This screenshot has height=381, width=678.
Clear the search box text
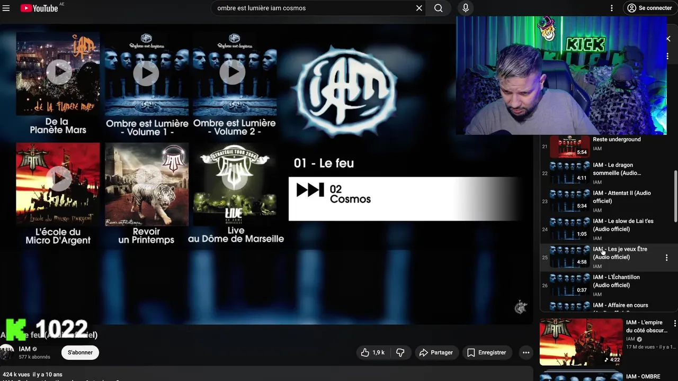point(419,8)
